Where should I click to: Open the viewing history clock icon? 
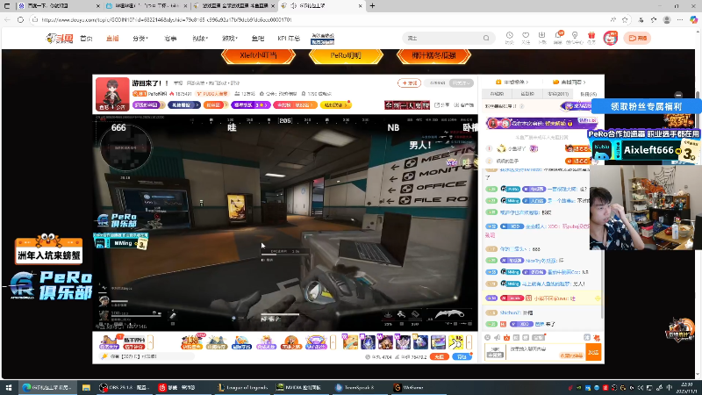510,35
